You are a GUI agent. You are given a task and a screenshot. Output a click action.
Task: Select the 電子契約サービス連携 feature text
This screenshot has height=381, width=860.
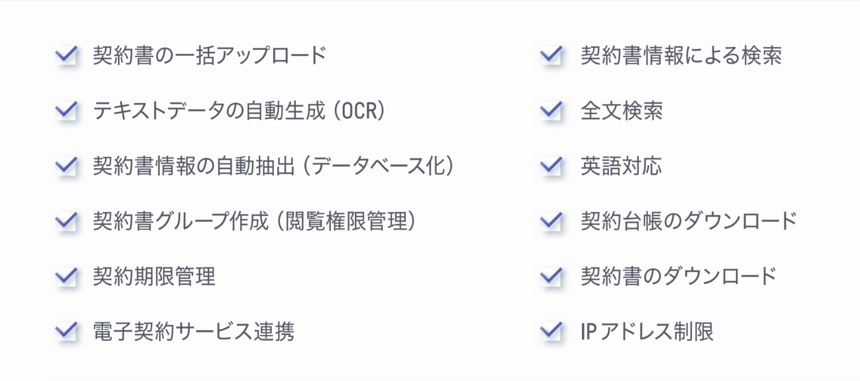193,331
